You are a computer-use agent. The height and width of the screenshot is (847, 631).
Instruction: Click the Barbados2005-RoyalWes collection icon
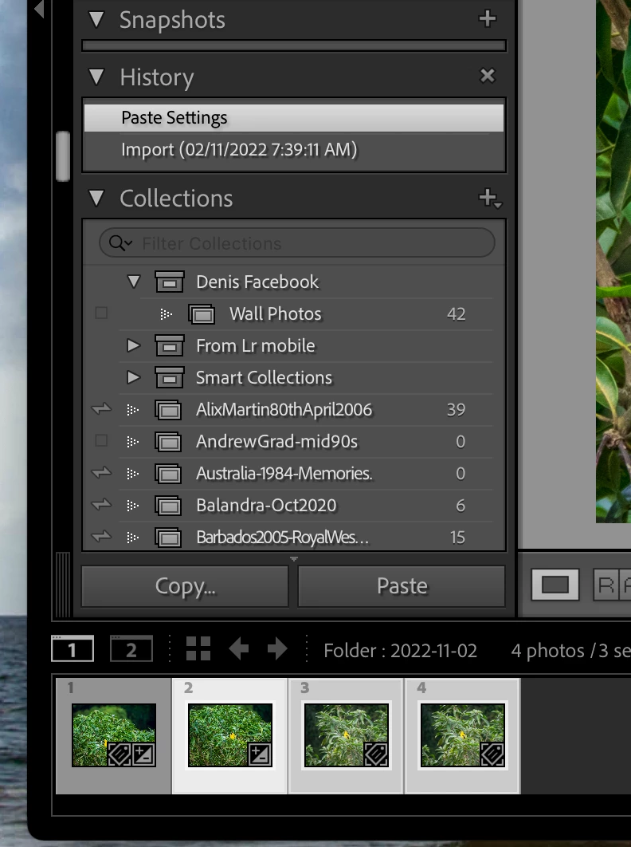(168, 538)
